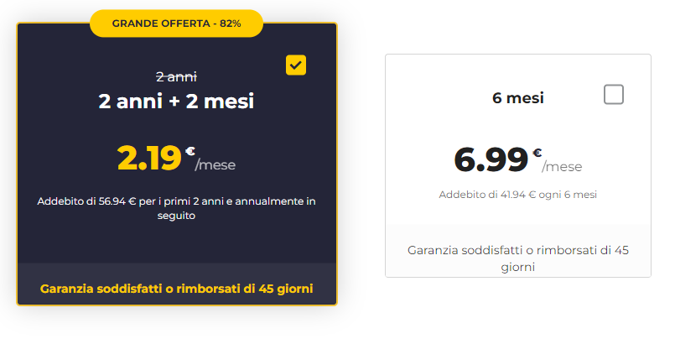Click the word "seguito" in the 2-year billing note
The image size is (675, 344).
coord(175,216)
